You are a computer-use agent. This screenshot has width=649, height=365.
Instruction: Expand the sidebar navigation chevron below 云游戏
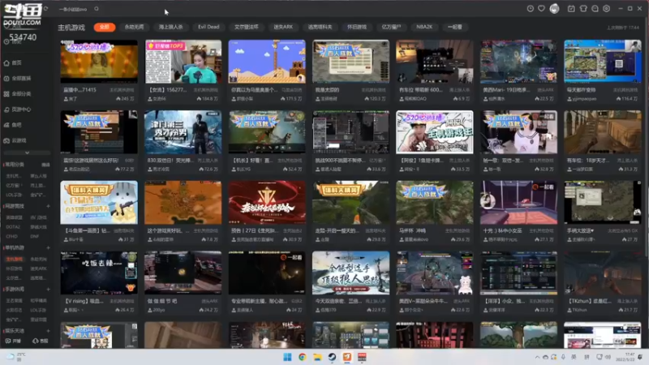point(27,153)
